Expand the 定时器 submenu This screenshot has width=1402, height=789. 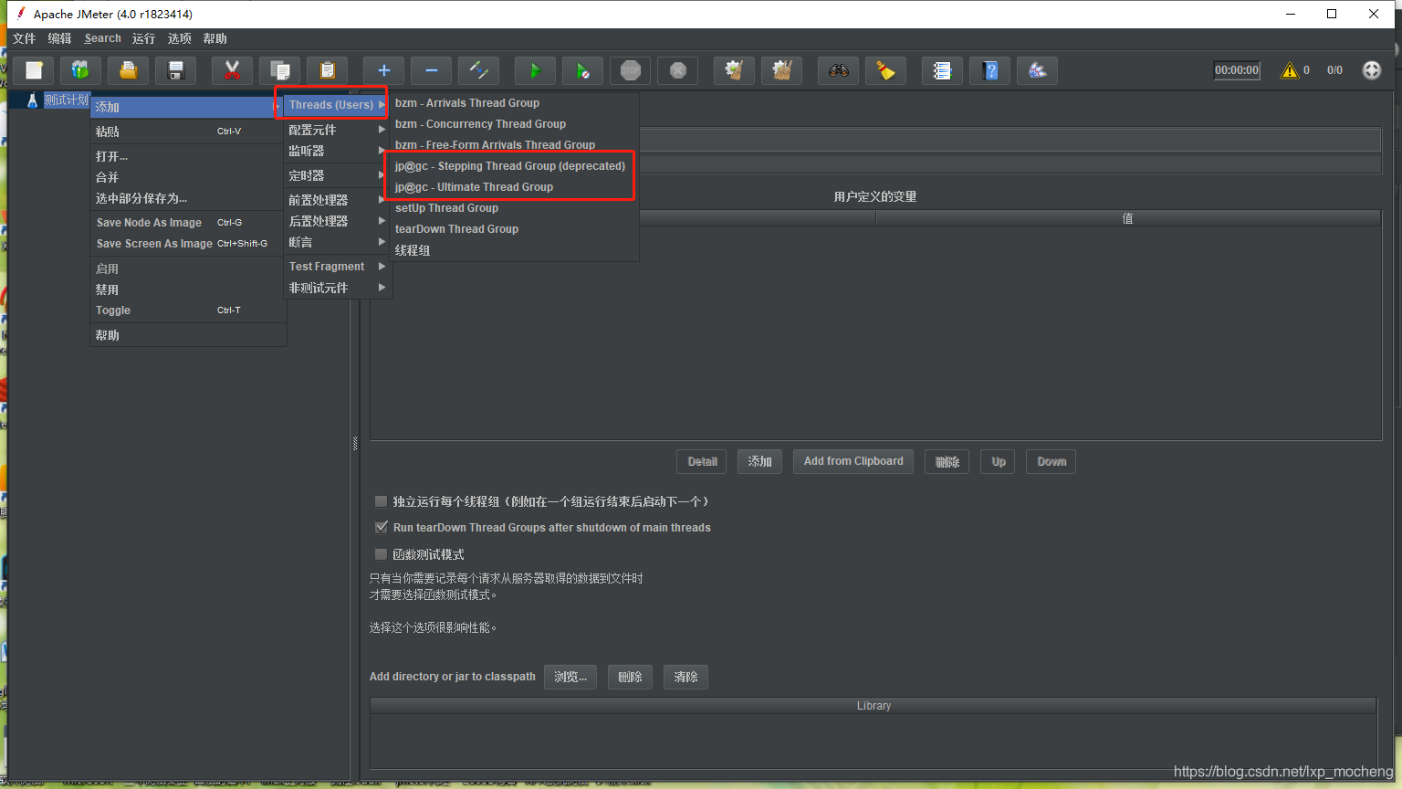click(x=336, y=175)
